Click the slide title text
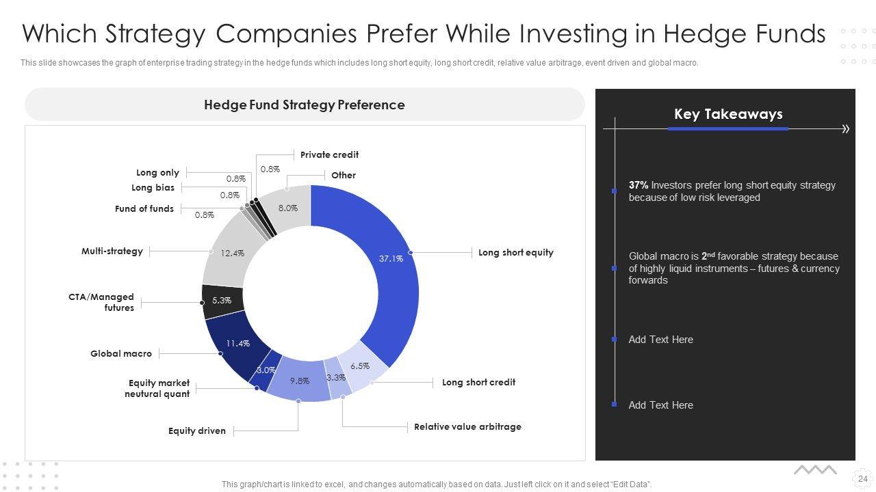Viewport: 876px width, 492px height. point(424,33)
